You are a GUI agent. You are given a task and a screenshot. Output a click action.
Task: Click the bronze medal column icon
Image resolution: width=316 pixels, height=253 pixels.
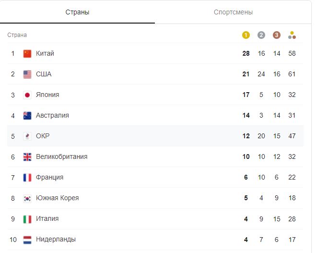point(277,35)
